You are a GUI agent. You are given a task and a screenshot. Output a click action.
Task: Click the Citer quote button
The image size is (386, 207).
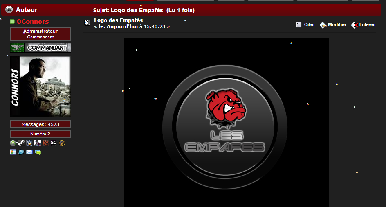point(305,24)
